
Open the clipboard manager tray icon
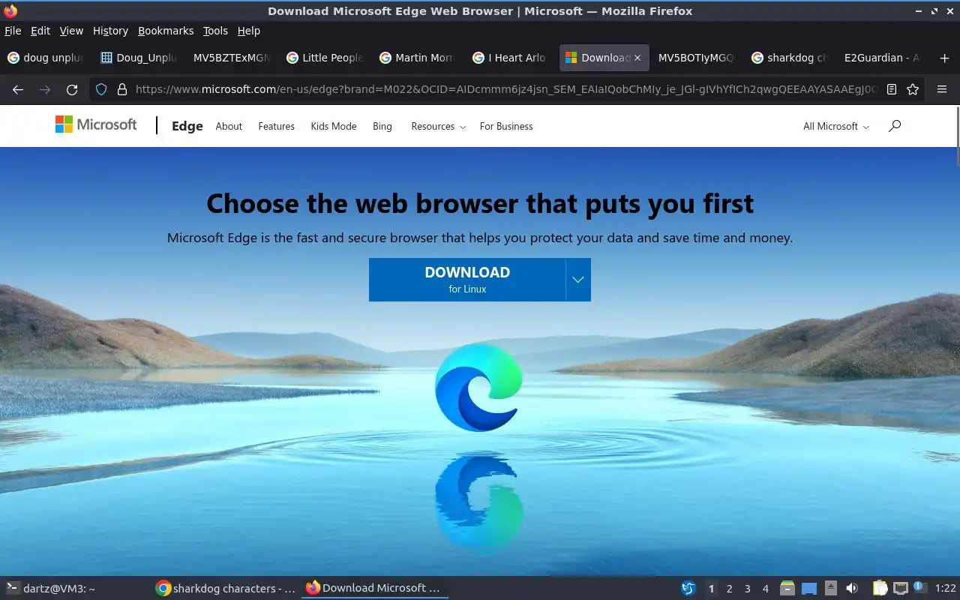click(880, 589)
